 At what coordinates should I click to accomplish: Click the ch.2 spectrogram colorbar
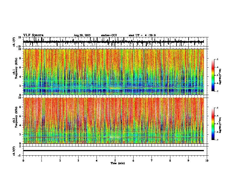click(213, 124)
